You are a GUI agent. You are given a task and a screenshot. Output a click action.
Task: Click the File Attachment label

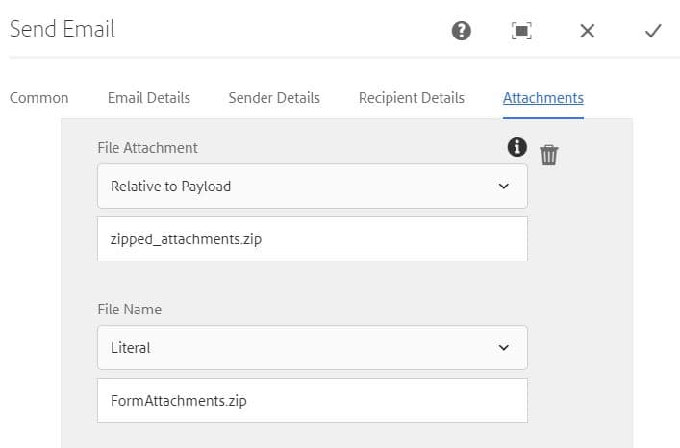pos(147,148)
